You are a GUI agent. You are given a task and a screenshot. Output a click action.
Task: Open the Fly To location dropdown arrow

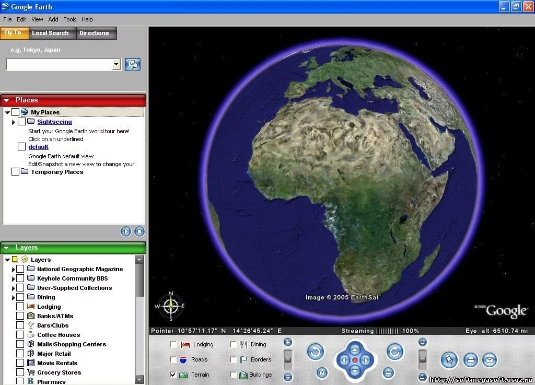117,64
